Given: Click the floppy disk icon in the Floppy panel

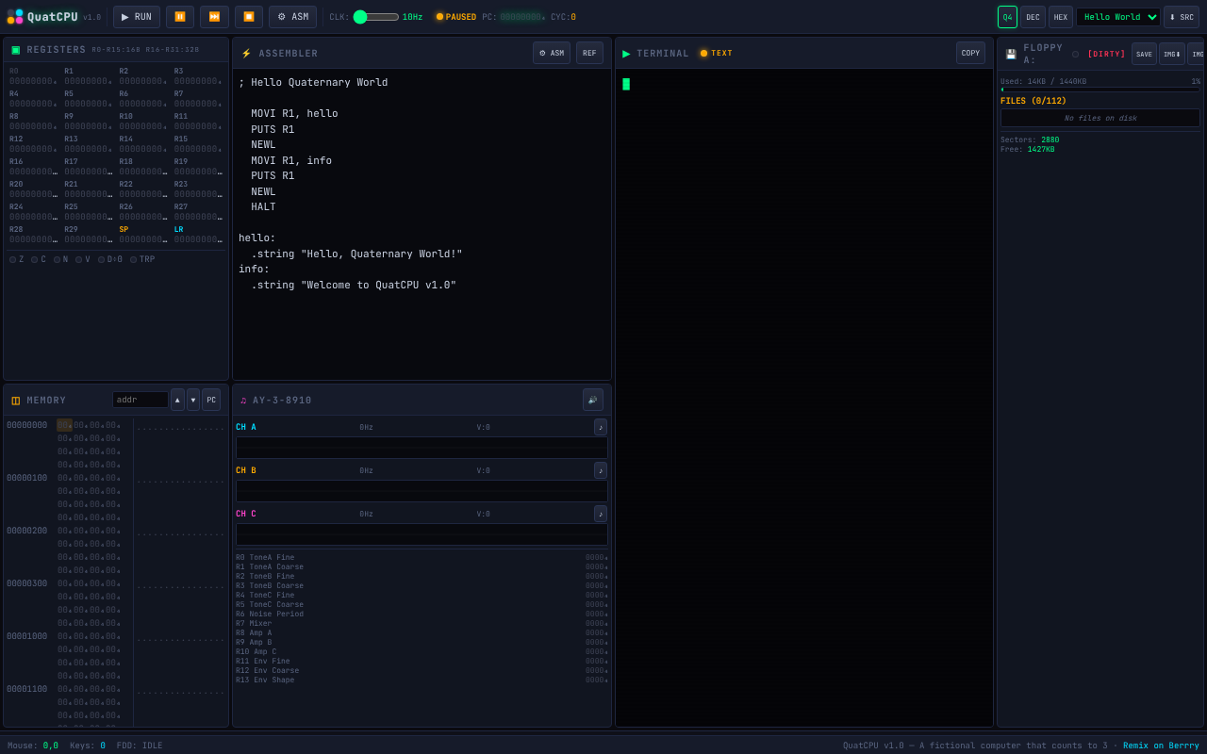Looking at the screenshot, I should (x=1011, y=55).
